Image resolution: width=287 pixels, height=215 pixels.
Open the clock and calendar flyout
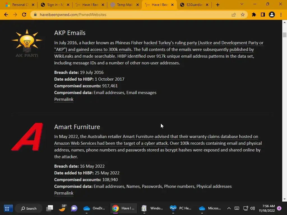(x=267, y=208)
